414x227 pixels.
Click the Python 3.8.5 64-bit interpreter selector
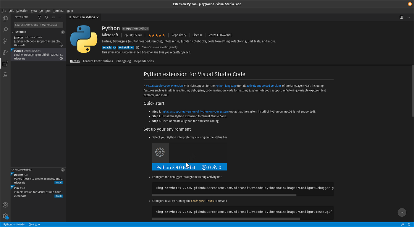click(x=14, y=225)
